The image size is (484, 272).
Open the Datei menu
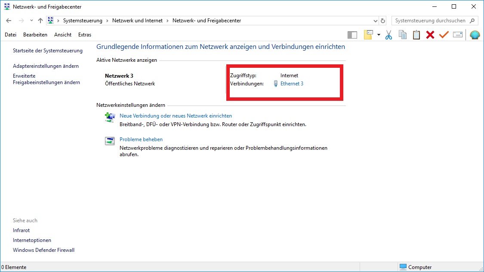click(x=10, y=35)
